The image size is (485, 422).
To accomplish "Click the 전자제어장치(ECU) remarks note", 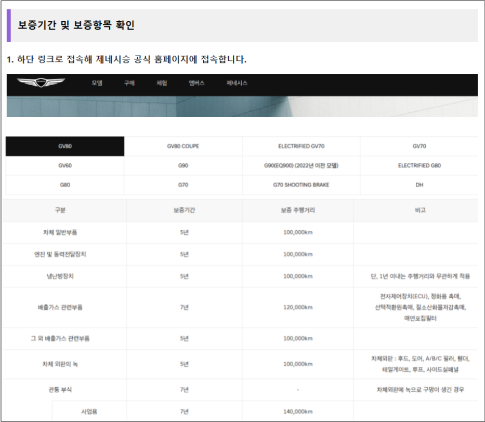I will (421, 307).
